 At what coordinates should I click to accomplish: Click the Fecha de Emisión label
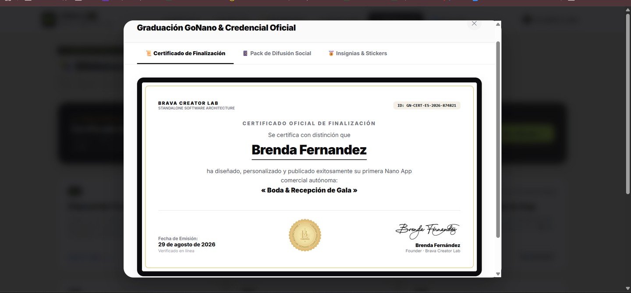point(178,238)
